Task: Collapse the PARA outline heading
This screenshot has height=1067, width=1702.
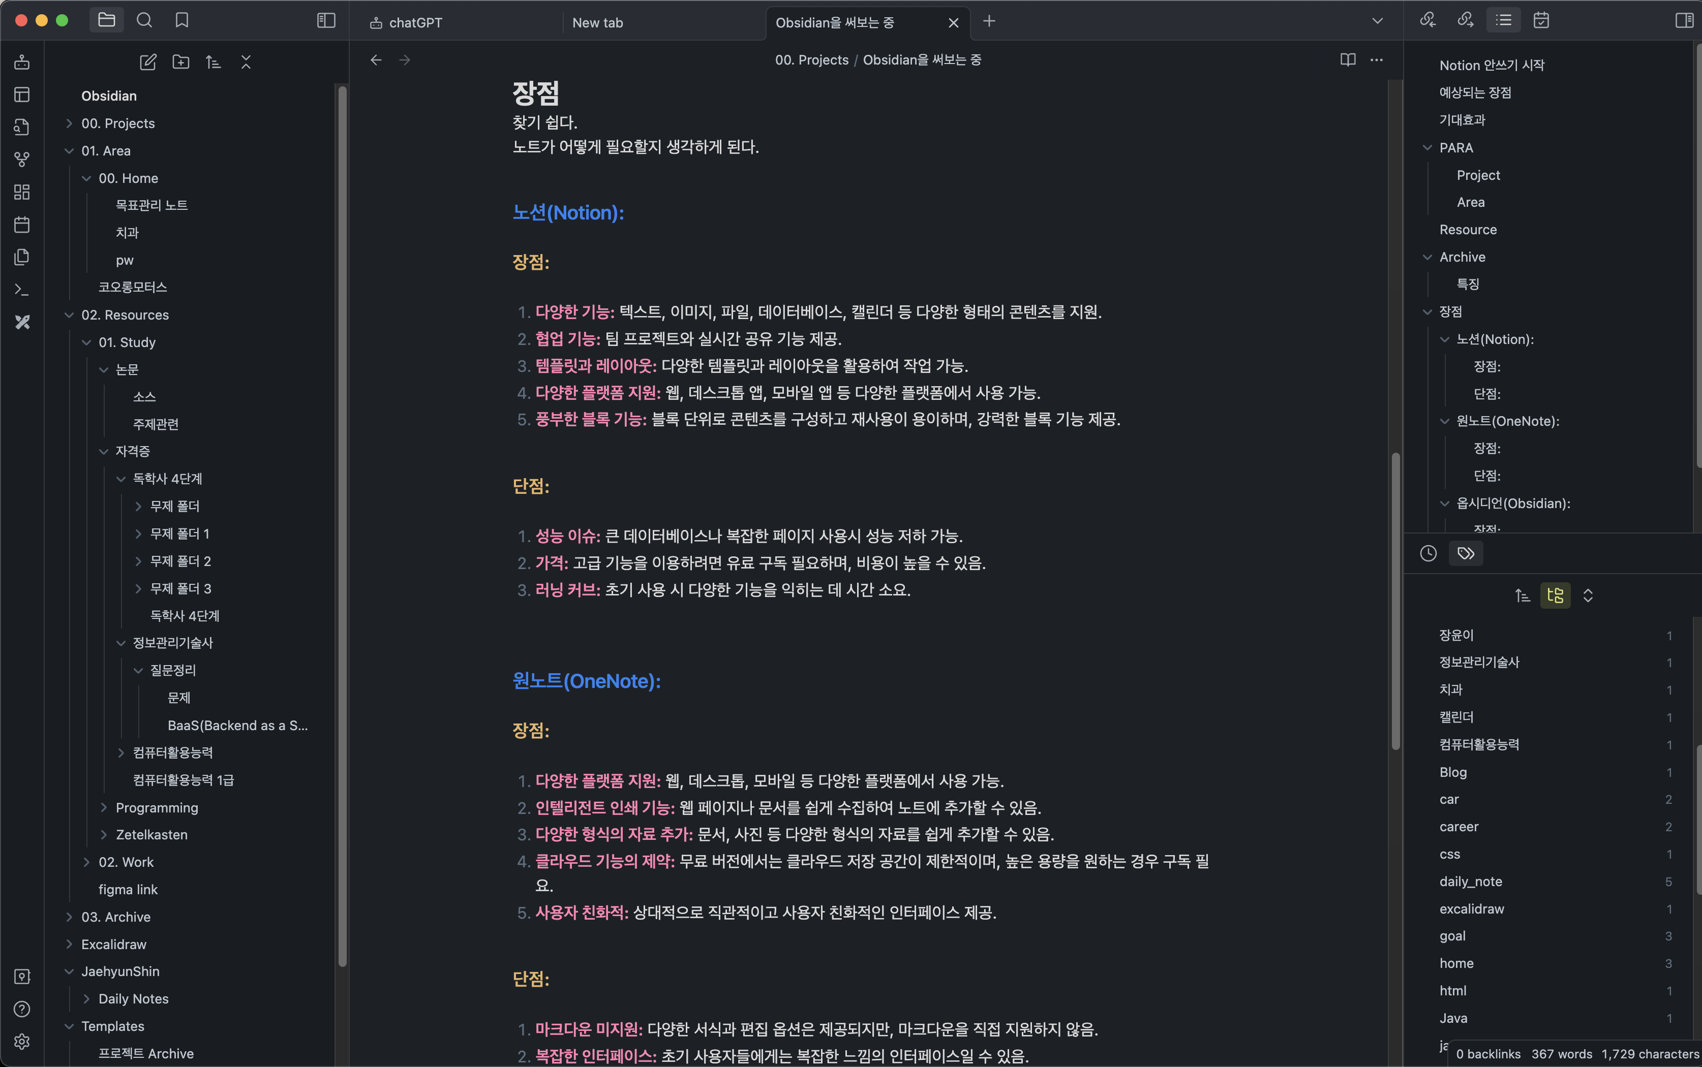Action: (x=1427, y=147)
